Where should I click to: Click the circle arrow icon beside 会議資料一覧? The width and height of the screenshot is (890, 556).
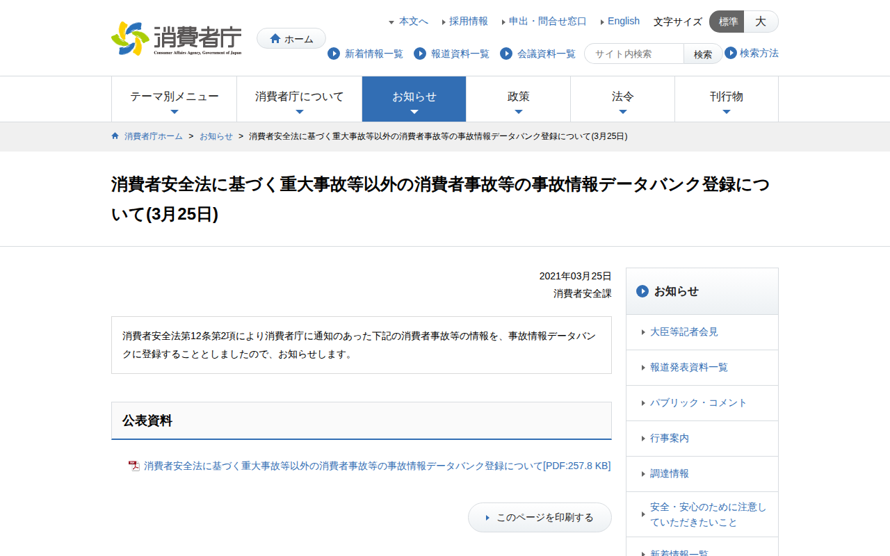tap(505, 54)
